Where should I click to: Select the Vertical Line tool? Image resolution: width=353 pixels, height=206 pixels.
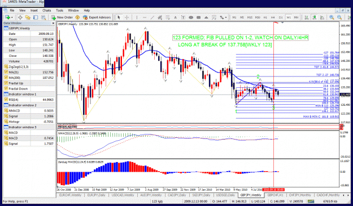point(137,17)
